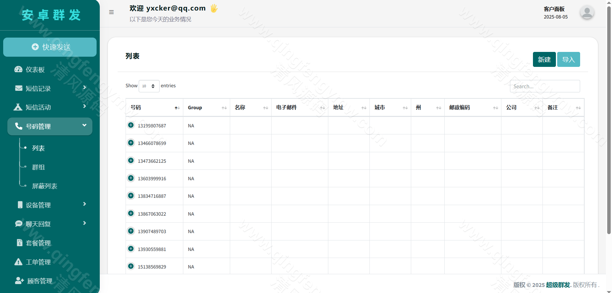
Task: Click the warning triangle icon beside 工单管理
Action: (18, 262)
